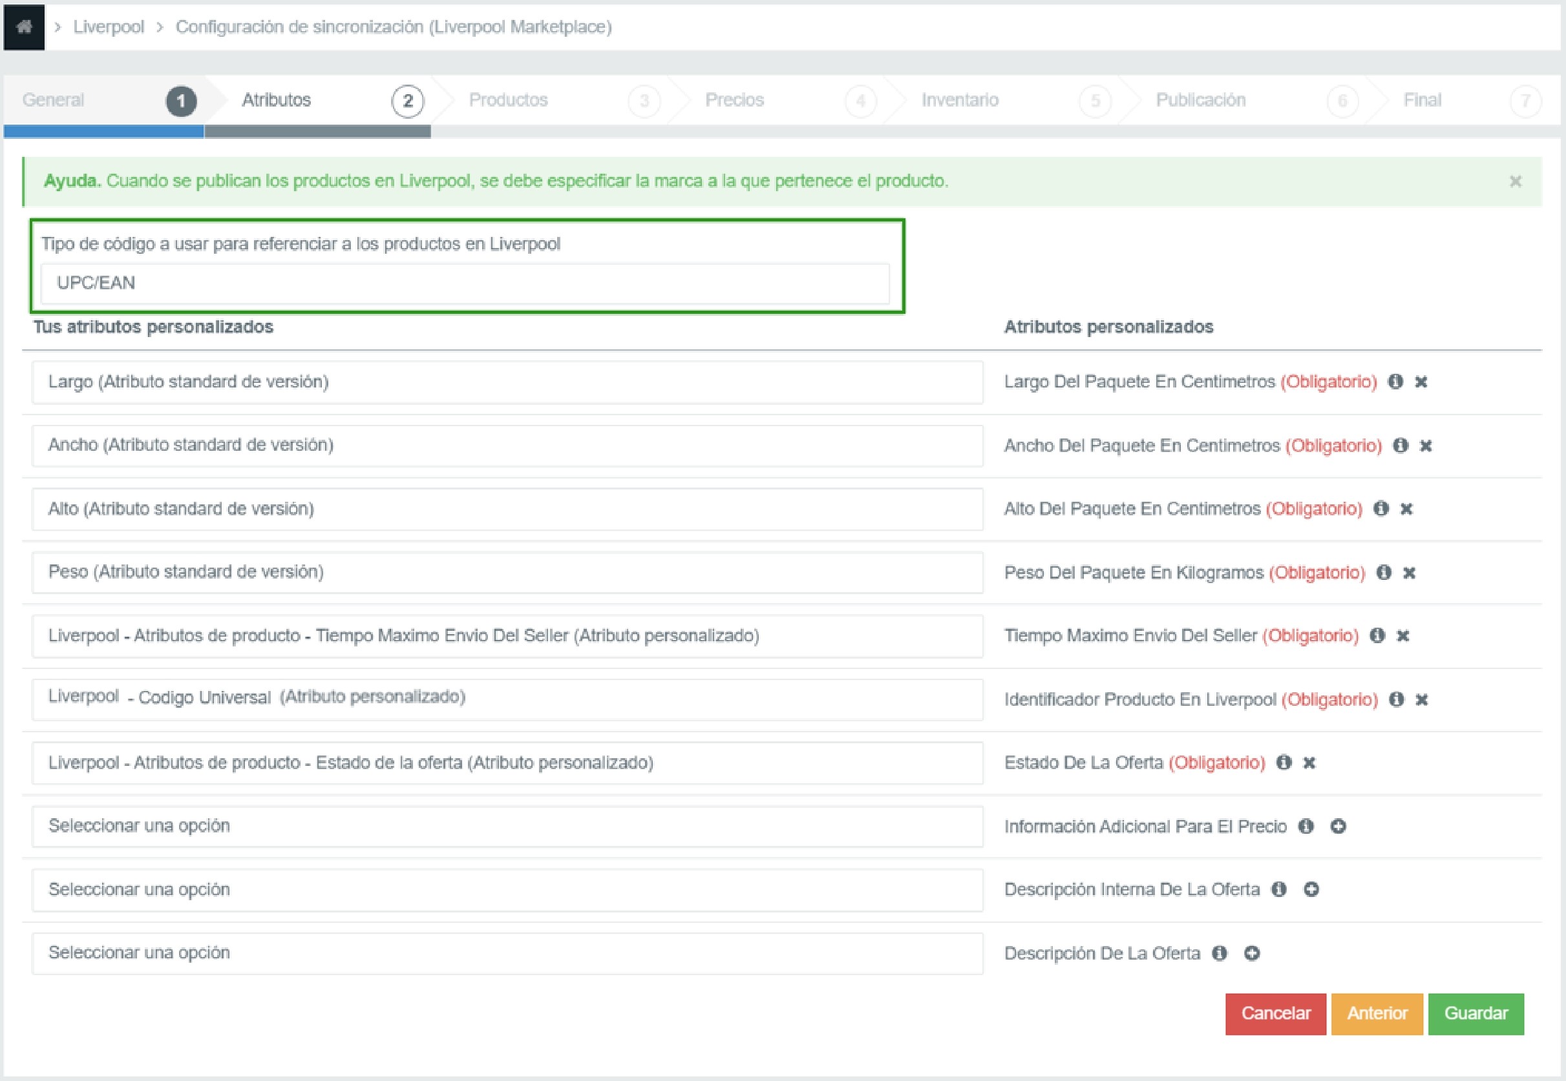Show info for Descripción Interna De La Oferta
The width and height of the screenshot is (1566, 1081).
1278,889
